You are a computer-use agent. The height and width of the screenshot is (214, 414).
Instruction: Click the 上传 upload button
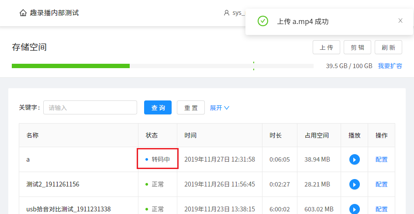coord(326,47)
